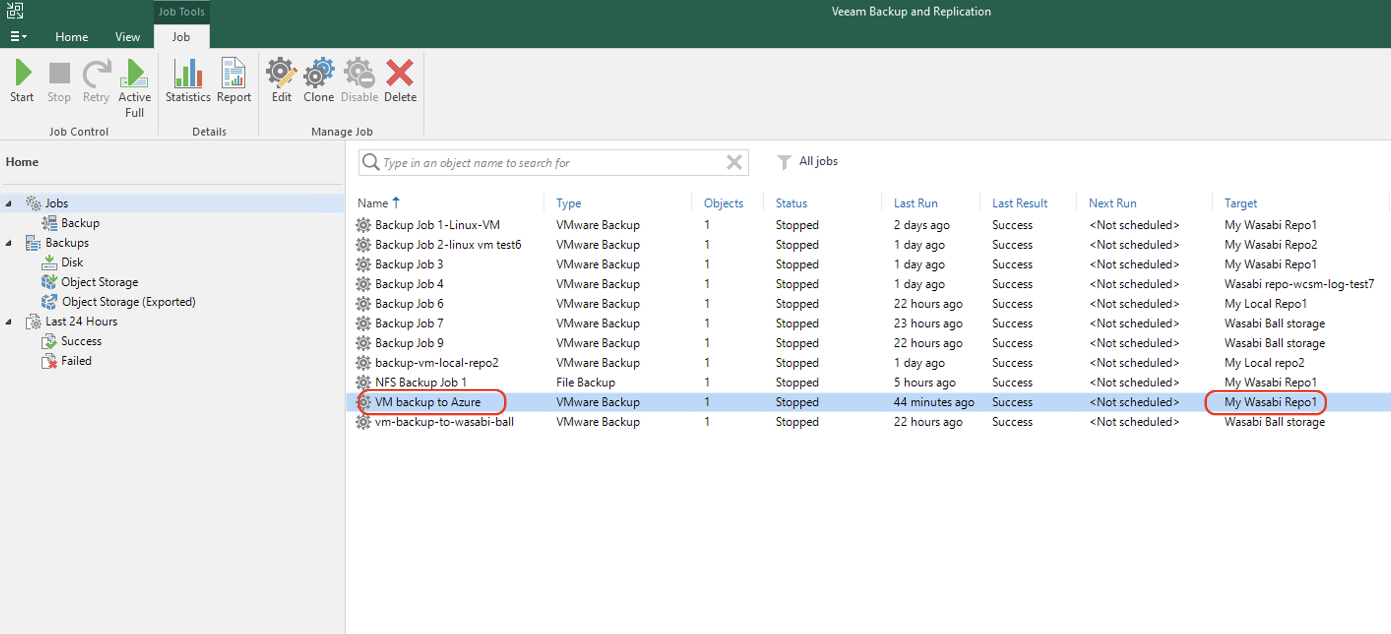The image size is (1391, 634).
Task: Sort by the Last Result column
Action: pyautogui.click(x=1019, y=203)
